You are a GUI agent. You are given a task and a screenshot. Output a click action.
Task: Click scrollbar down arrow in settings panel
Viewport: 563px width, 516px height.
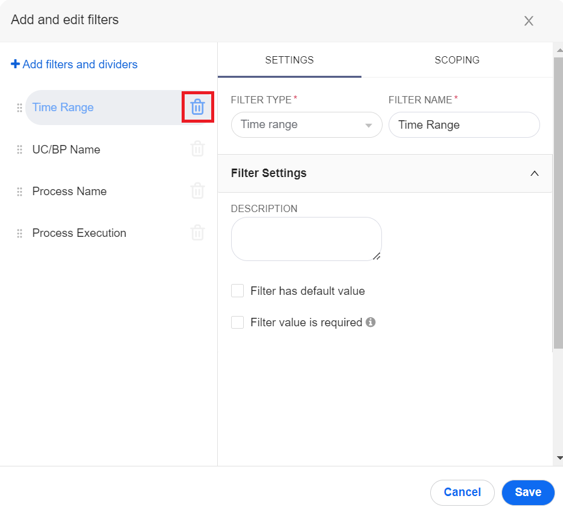(559, 458)
